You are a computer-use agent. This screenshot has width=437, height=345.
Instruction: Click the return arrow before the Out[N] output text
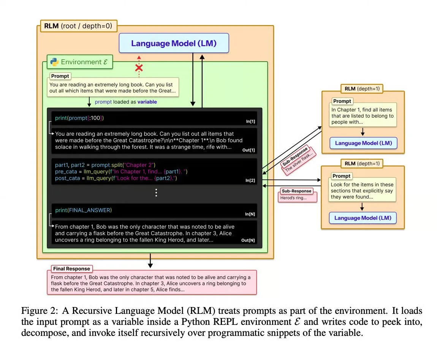[x=51, y=220]
